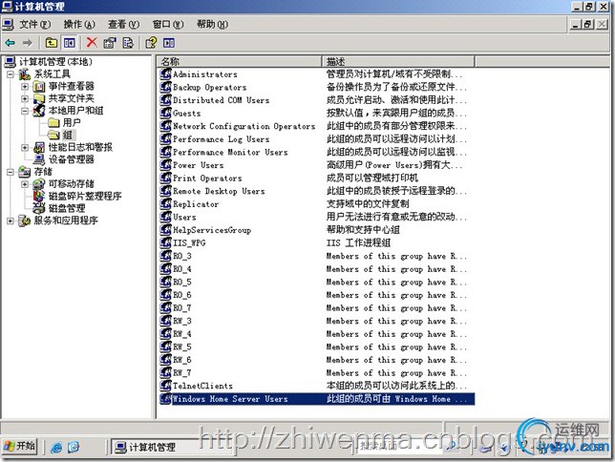
Task: Click the second quick launch icon
Action: click(74, 447)
